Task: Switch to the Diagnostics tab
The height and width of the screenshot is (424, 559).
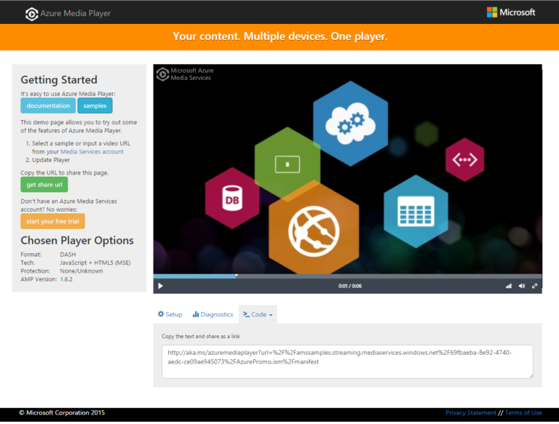Action: (213, 314)
